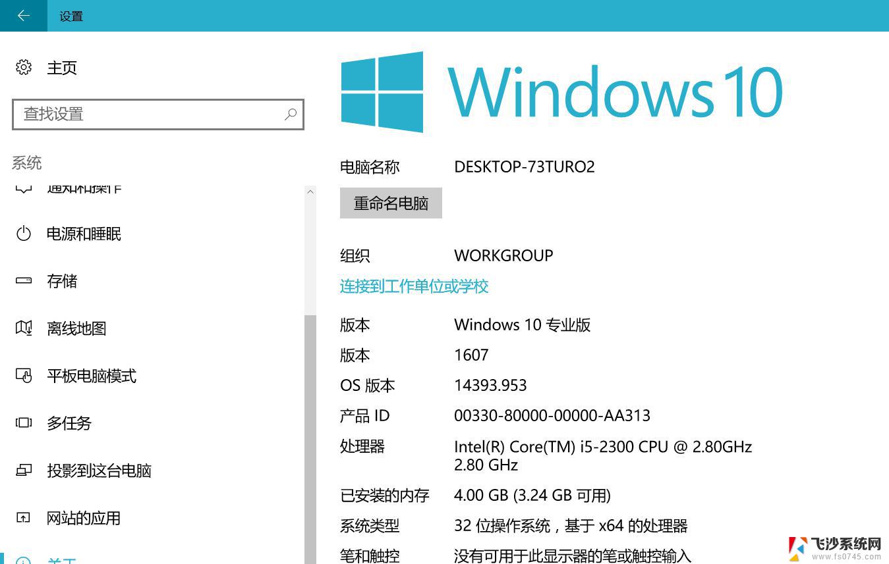The width and height of the screenshot is (889, 564).
Task: Open 离线地图 settings
Action: click(76, 328)
